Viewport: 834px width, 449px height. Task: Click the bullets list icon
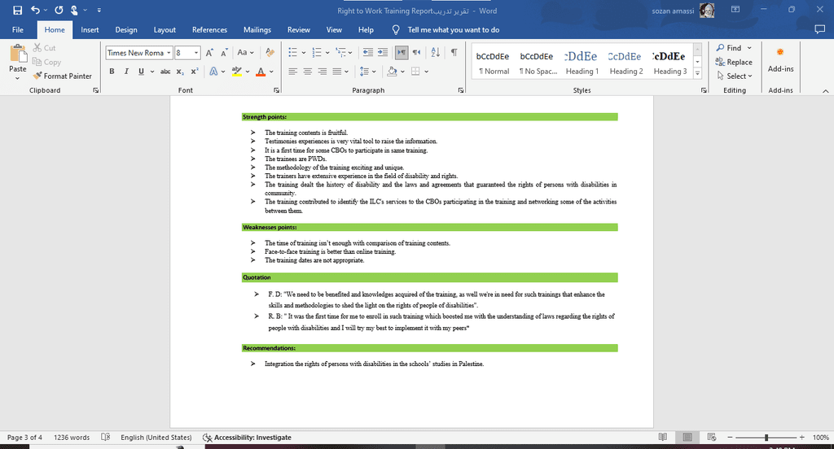(293, 52)
